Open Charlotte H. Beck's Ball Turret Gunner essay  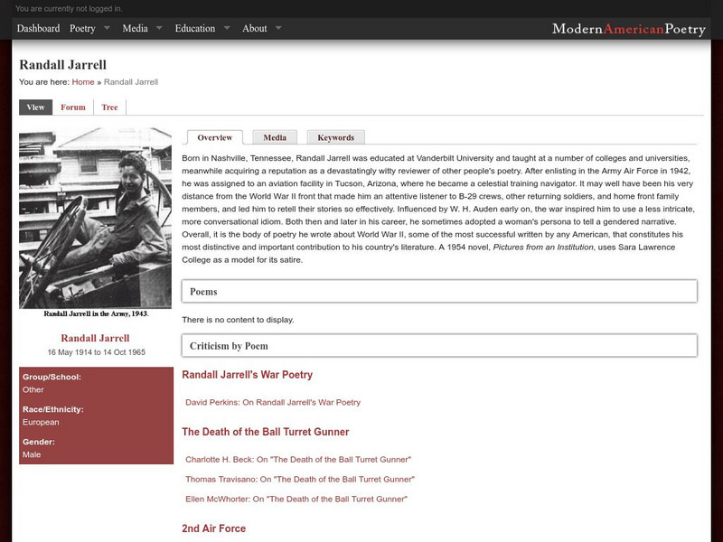299,458
